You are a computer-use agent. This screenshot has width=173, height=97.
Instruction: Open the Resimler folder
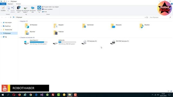(x=30, y=33)
